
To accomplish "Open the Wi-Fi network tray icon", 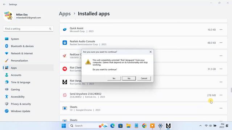I will point(206,126).
